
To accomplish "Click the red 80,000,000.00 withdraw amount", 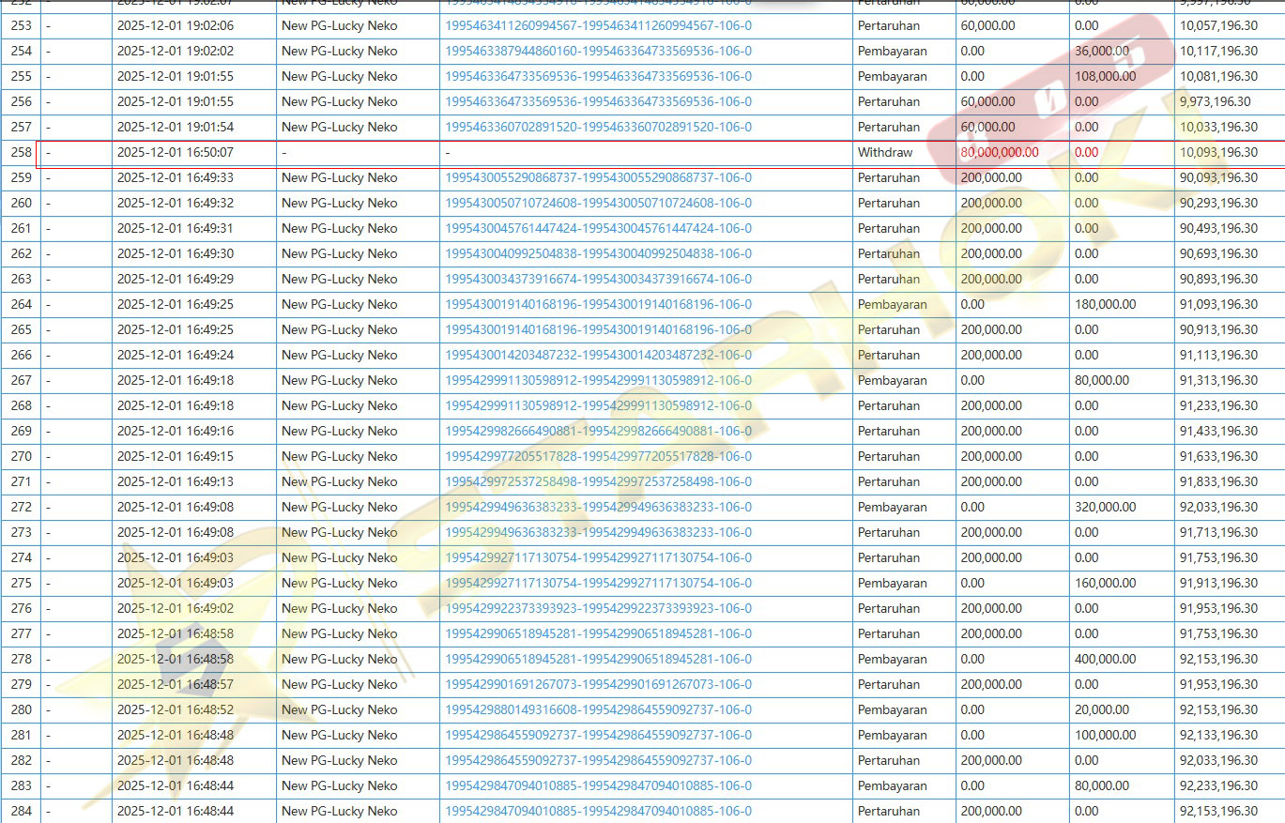I will (999, 153).
